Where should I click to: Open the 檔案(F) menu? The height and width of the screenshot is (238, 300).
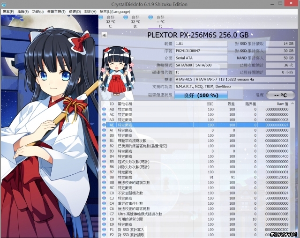[x=8, y=12]
